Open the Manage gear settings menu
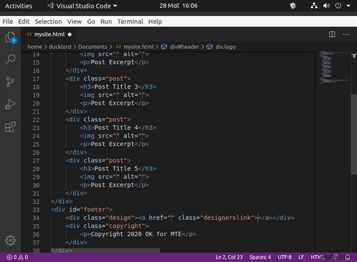 (x=11, y=241)
